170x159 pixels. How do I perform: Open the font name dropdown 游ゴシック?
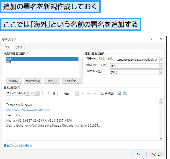pyautogui.click(x=27, y=93)
